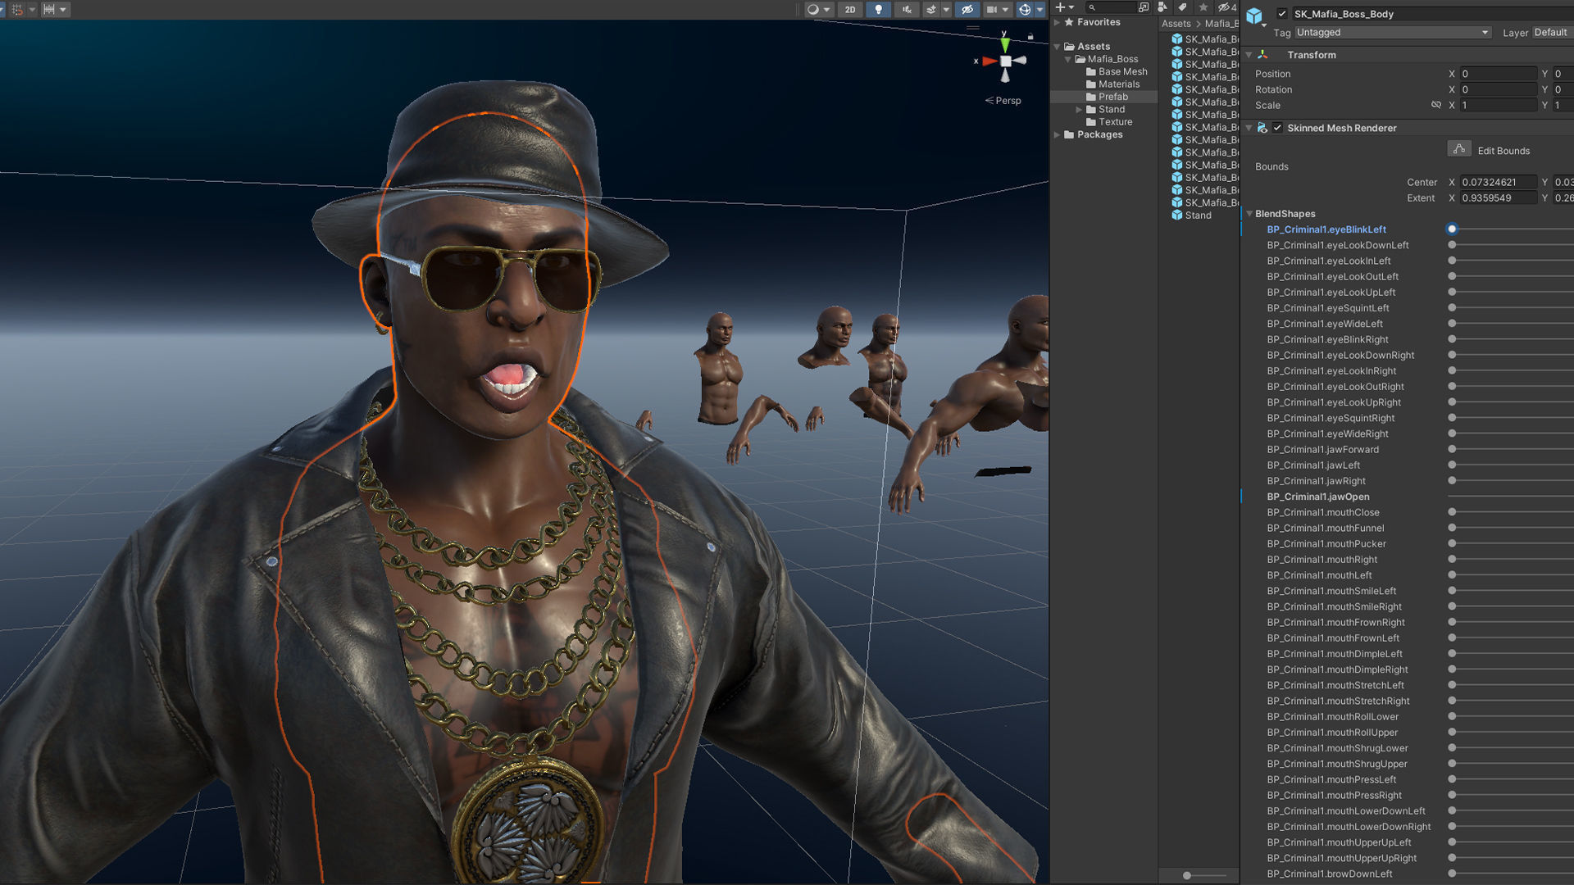The image size is (1574, 885).
Task: Collapse the Skinned Mesh Renderer arrow
Action: pos(1249,128)
